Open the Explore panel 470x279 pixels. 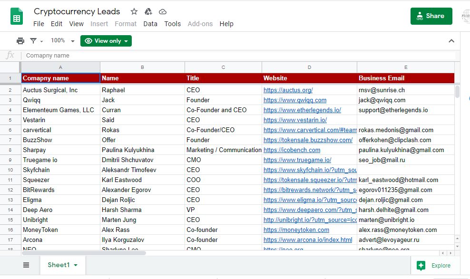(435, 265)
